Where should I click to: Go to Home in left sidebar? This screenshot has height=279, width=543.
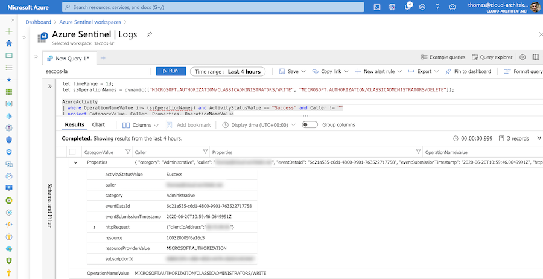click(x=9, y=43)
